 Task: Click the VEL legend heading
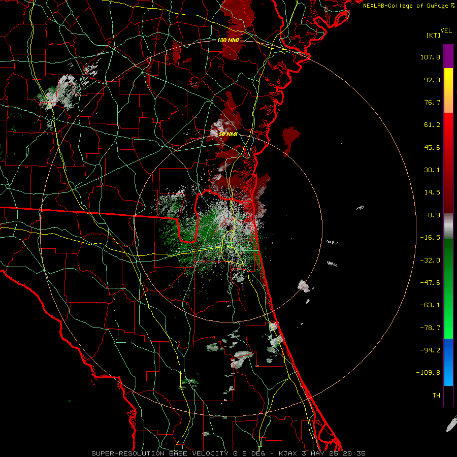tap(446, 30)
